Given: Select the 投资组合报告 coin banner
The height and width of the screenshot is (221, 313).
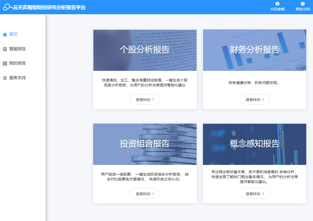Looking at the screenshot, I should tap(145, 144).
